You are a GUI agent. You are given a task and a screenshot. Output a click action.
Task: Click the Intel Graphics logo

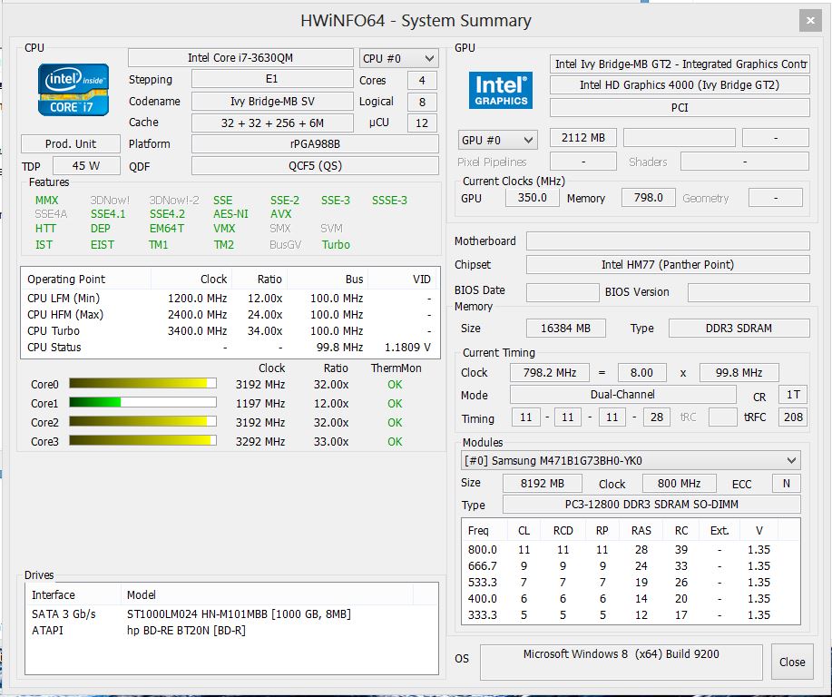pyautogui.click(x=500, y=90)
